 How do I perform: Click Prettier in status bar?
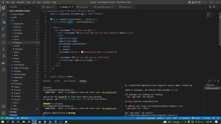coord(206,118)
